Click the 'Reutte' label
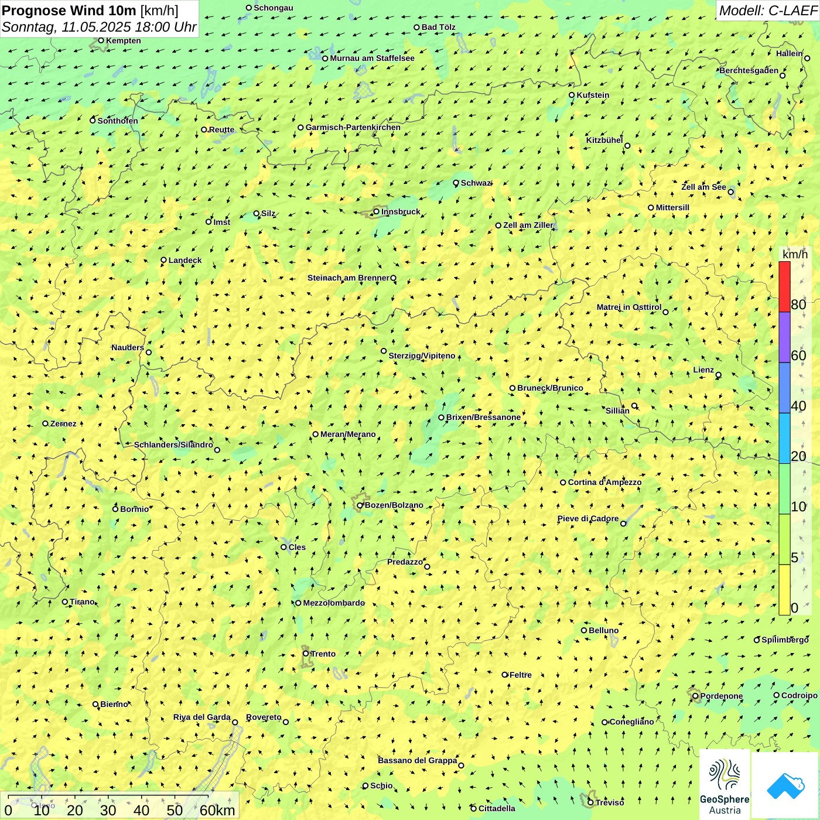The width and height of the screenshot is (820, 820). [x=221, y=129]
